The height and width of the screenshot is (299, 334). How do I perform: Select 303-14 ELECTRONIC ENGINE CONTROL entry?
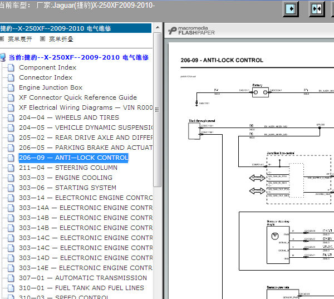click(86, 198)
